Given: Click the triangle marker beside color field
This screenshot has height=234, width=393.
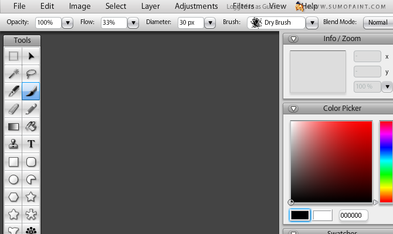Looking at the screenshot, I should (x=375, y=202).
